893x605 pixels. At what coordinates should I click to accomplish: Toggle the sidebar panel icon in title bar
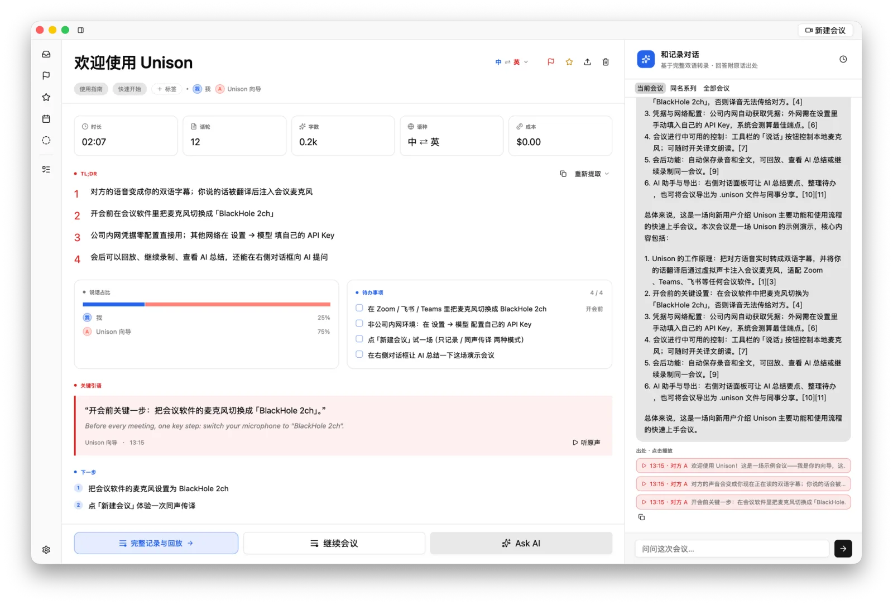click(x=80, y=30)
